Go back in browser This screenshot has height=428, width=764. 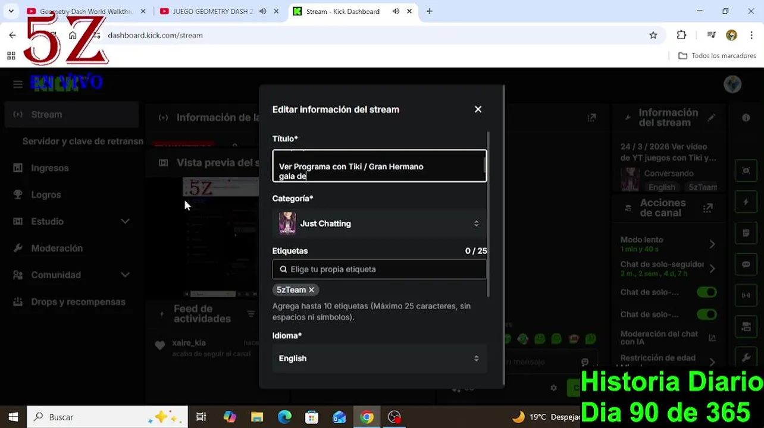[x=12, y=35]
